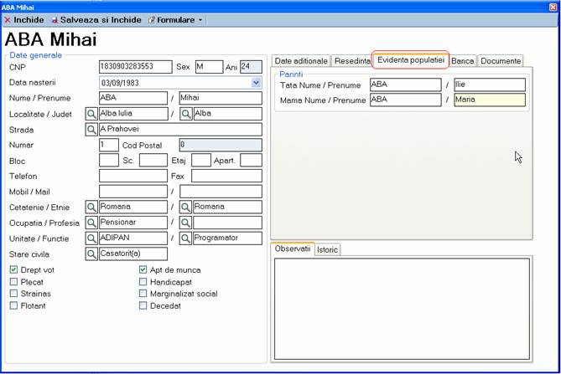
Task: Open the Documente tab
Action: pos(500,61)
